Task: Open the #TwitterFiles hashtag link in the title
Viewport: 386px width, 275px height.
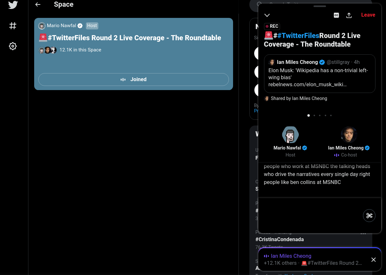Action: coord(298,35)
